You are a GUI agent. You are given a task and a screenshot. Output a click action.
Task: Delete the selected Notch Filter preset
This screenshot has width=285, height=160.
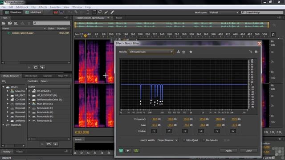(183, 52)
